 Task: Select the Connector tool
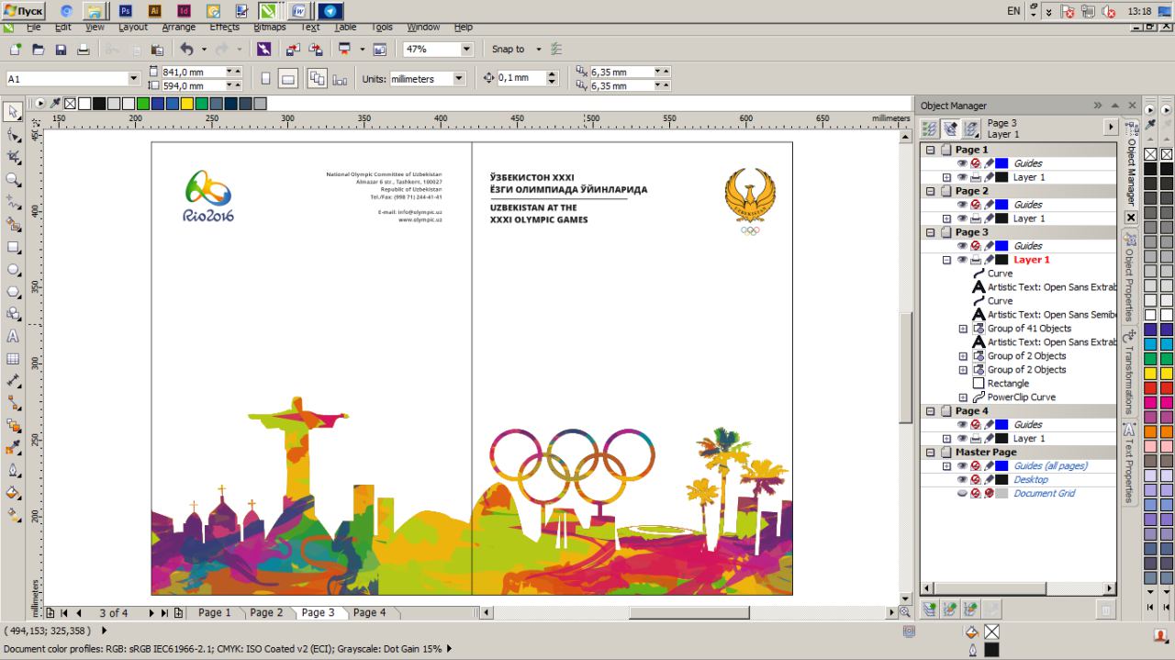tap(13, 403)
